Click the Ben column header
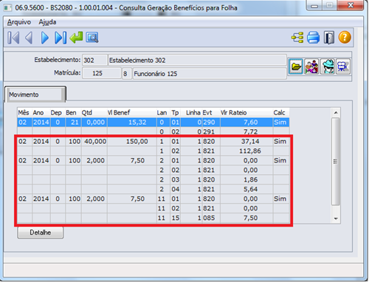369x282 pixels. pyautogui.click(x=71, y=113)
